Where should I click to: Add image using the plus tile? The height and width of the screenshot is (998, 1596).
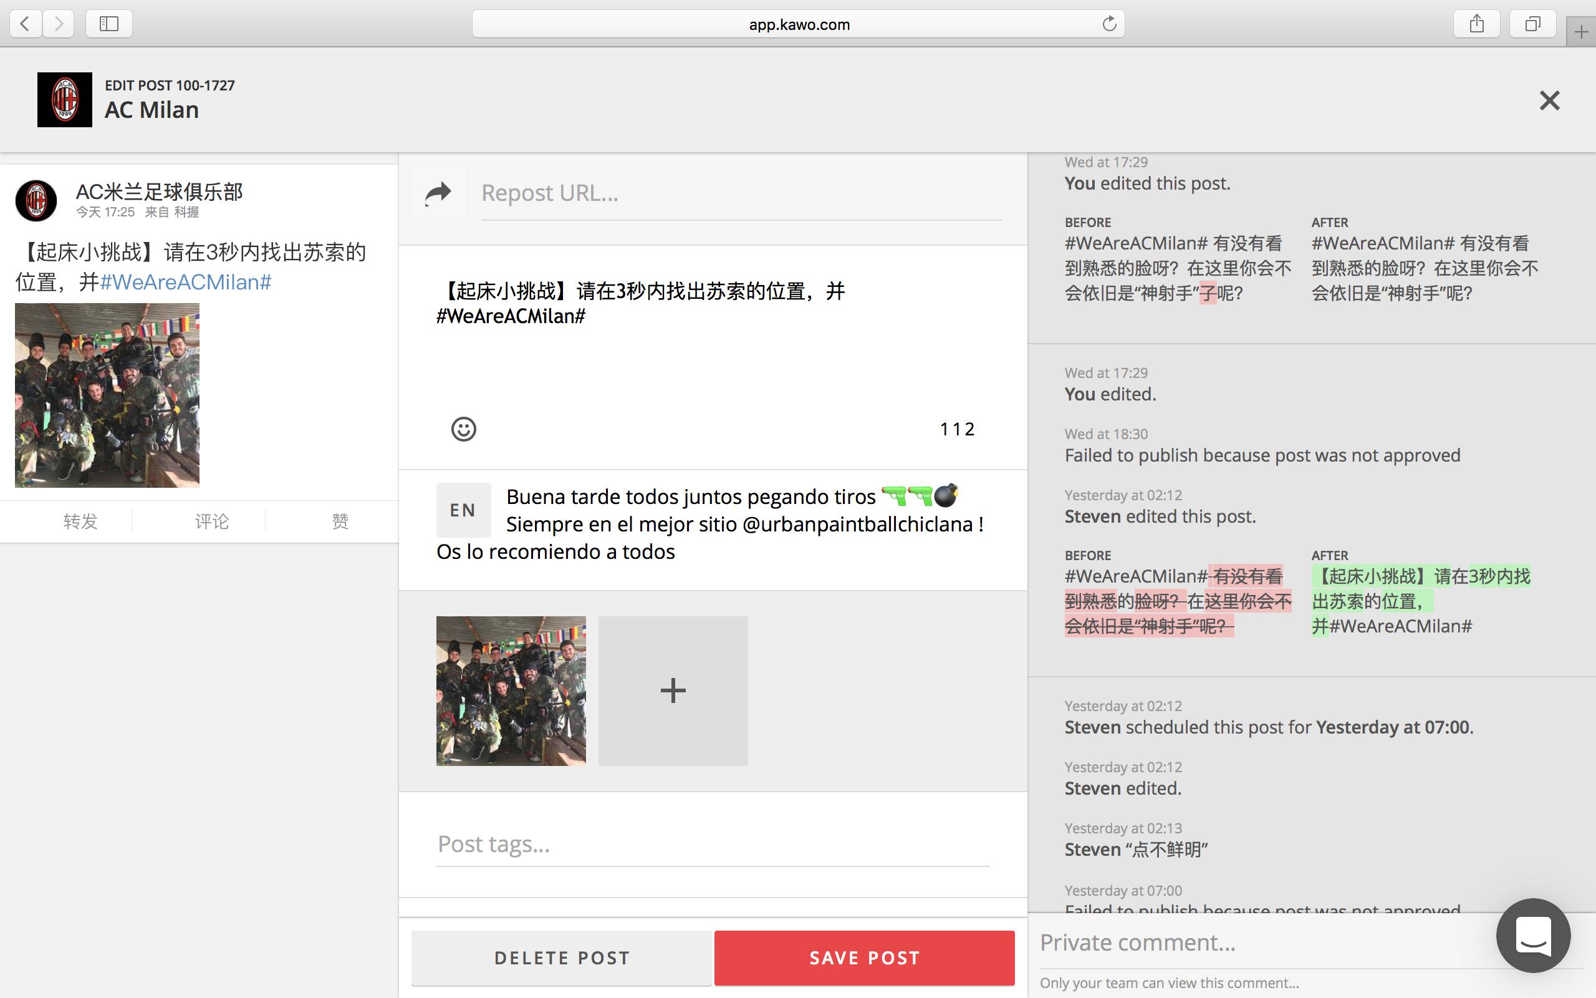coord(673,691)
